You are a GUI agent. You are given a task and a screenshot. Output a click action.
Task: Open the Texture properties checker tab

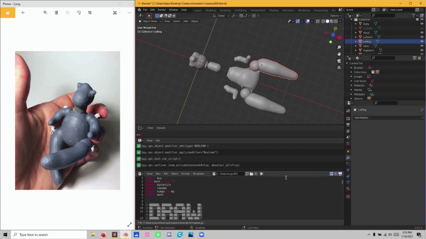[x=348, y=196]
